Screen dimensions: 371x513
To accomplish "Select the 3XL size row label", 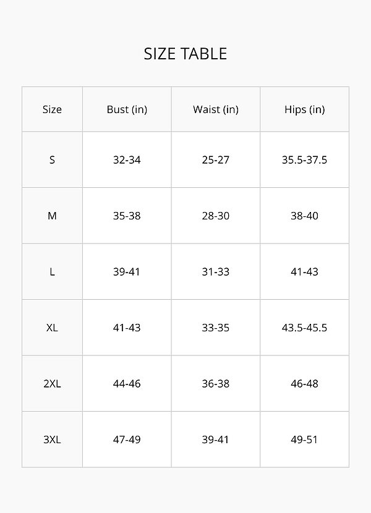I will [52, 439].
